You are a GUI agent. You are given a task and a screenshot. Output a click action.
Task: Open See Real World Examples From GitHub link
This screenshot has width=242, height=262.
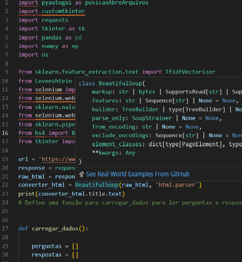tap(138, 174)
